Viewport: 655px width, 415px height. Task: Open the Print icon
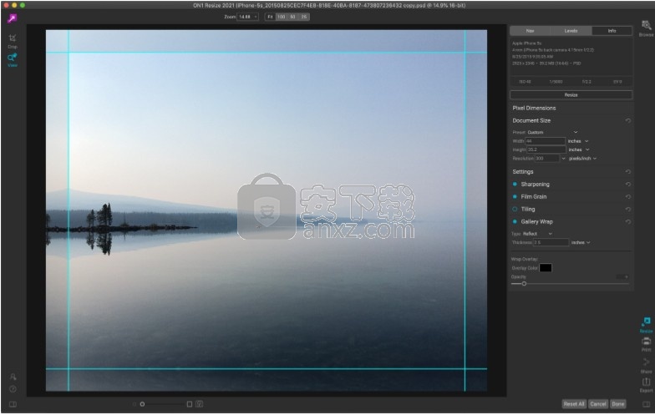(x=646, y=344)
